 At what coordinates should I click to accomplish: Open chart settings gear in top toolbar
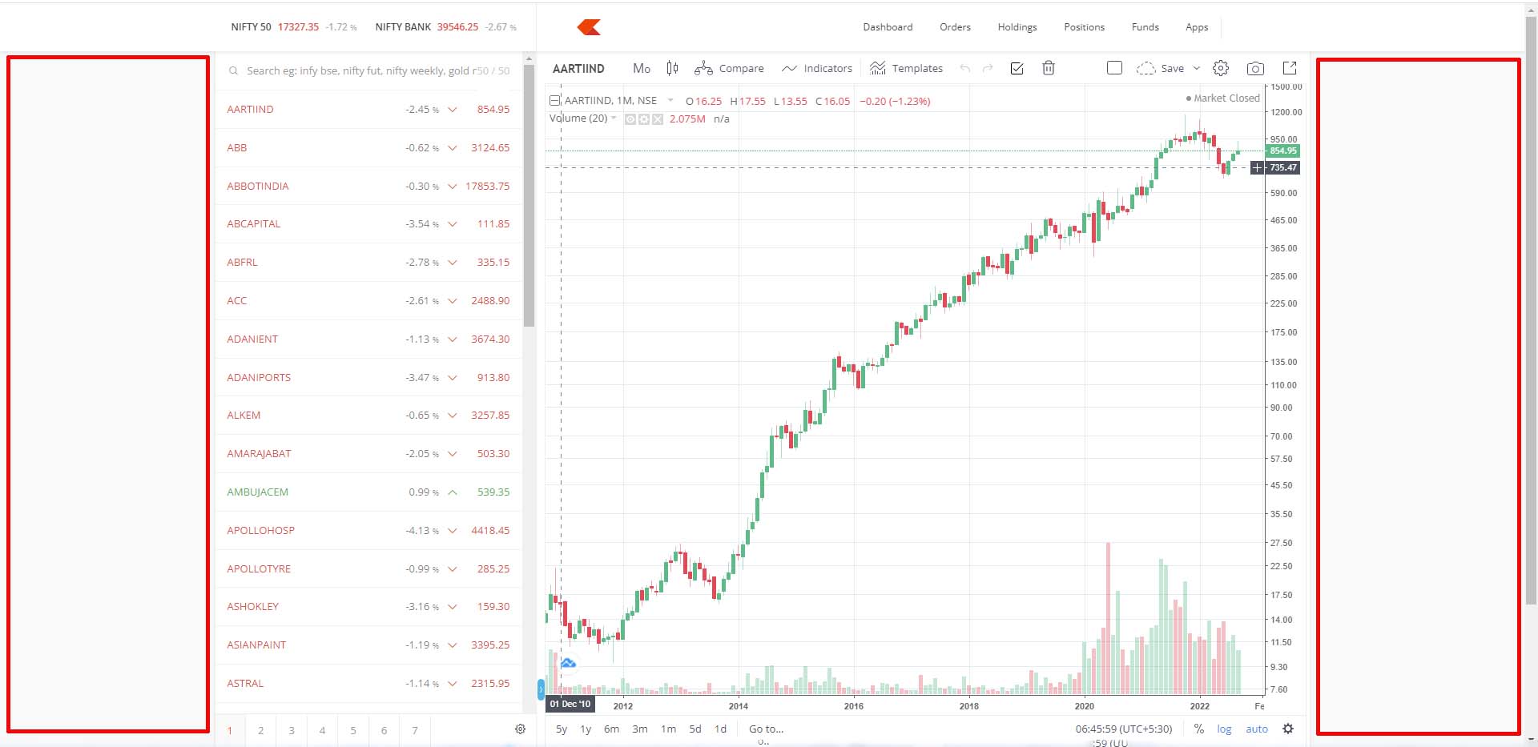pyautogui.click(x=1221, y=68)
